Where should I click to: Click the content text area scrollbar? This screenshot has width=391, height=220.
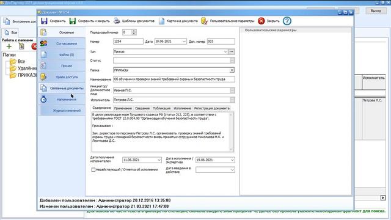click(x=231, y=132)
